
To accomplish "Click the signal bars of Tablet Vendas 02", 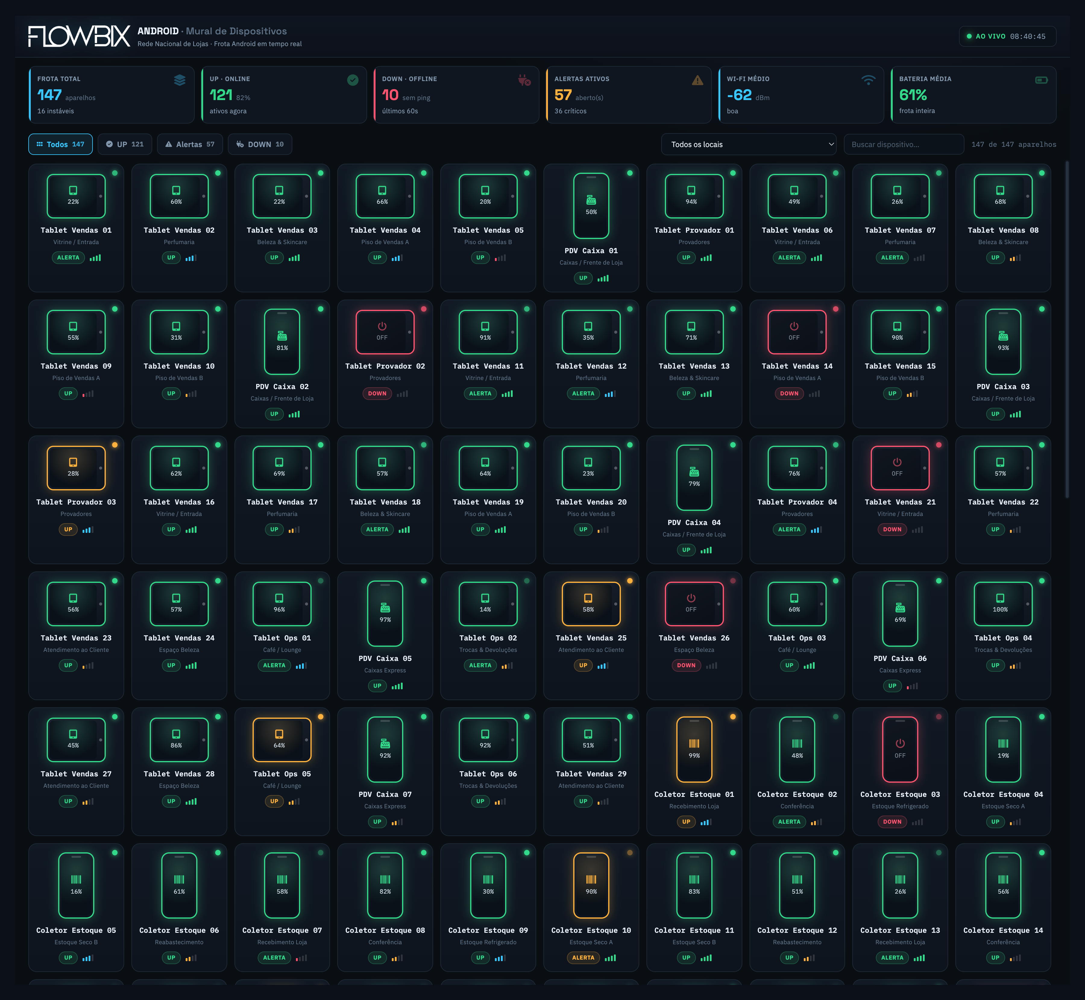I will click(190, 258).
